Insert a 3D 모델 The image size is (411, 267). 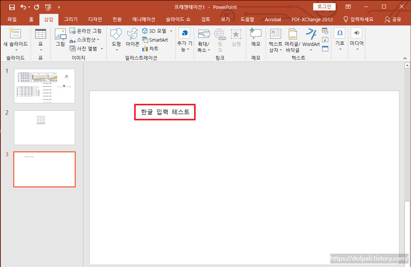pyautogui.click(x=154, y=31)
